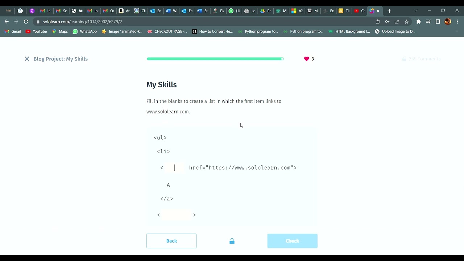Open the WhatsApp bookmark
This screenshot has width=464, height=261.
point(85,32)
